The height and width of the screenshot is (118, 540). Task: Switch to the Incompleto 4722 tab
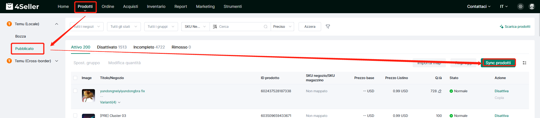pyautogui.click(x=149, y=47)
